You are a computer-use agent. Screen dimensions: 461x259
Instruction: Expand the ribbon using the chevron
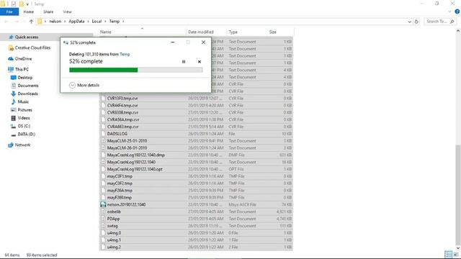[449, 12]
